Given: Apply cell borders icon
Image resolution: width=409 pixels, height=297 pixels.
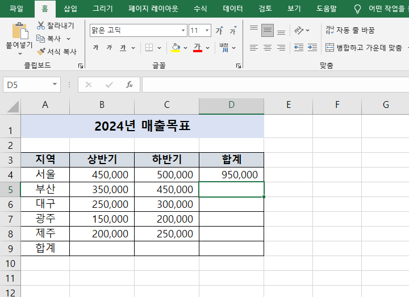Looking at the screenshot, I should pos(149,48).
